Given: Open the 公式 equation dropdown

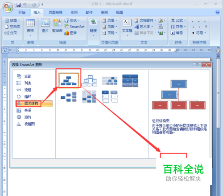Looking at the screenshot, I should pos(178,20).
